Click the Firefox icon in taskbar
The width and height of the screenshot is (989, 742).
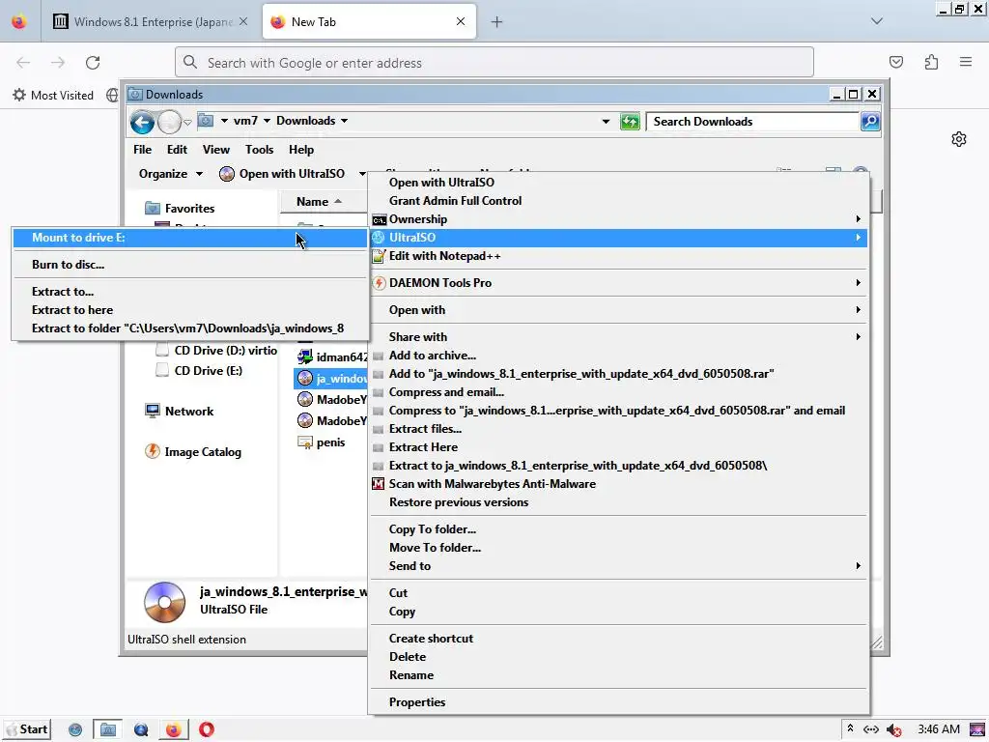click(173, 729)
